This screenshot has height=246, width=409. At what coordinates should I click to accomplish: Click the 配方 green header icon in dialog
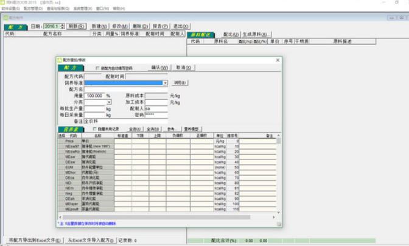click(71, 68)
